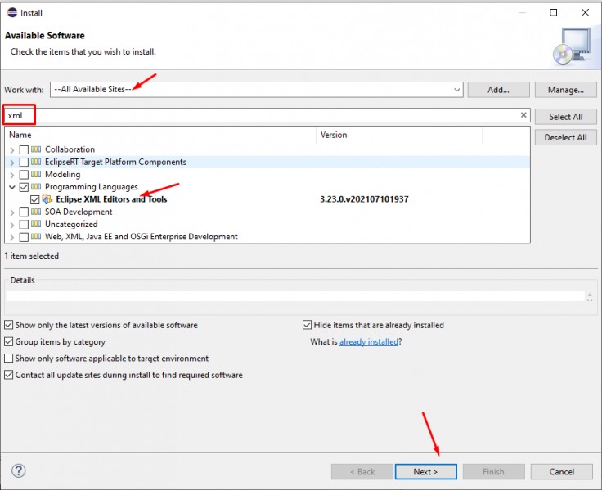Click the Uncategorized category icon
The height and width of the screenshot is (490, 602).
click(x=36, y=225)
